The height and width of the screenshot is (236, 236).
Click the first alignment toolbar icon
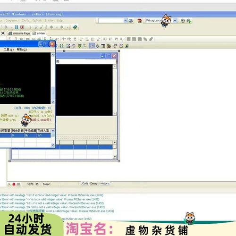pos(10,39)
